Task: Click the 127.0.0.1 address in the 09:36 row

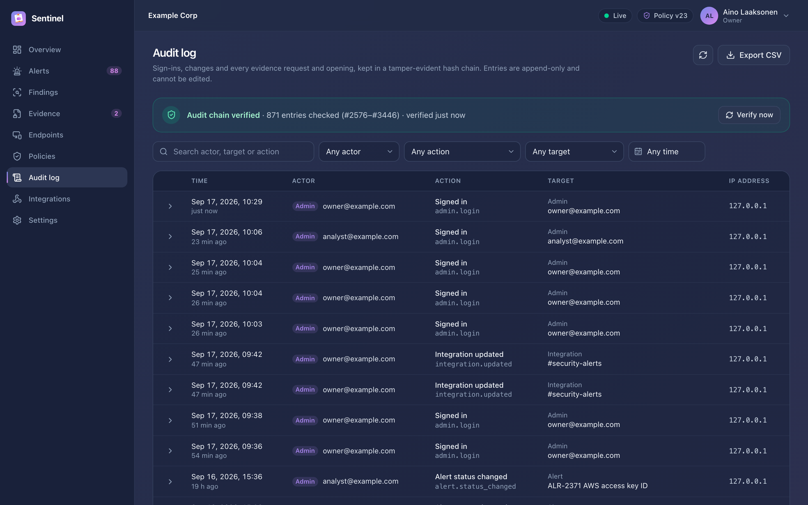Action: (748, 451)
